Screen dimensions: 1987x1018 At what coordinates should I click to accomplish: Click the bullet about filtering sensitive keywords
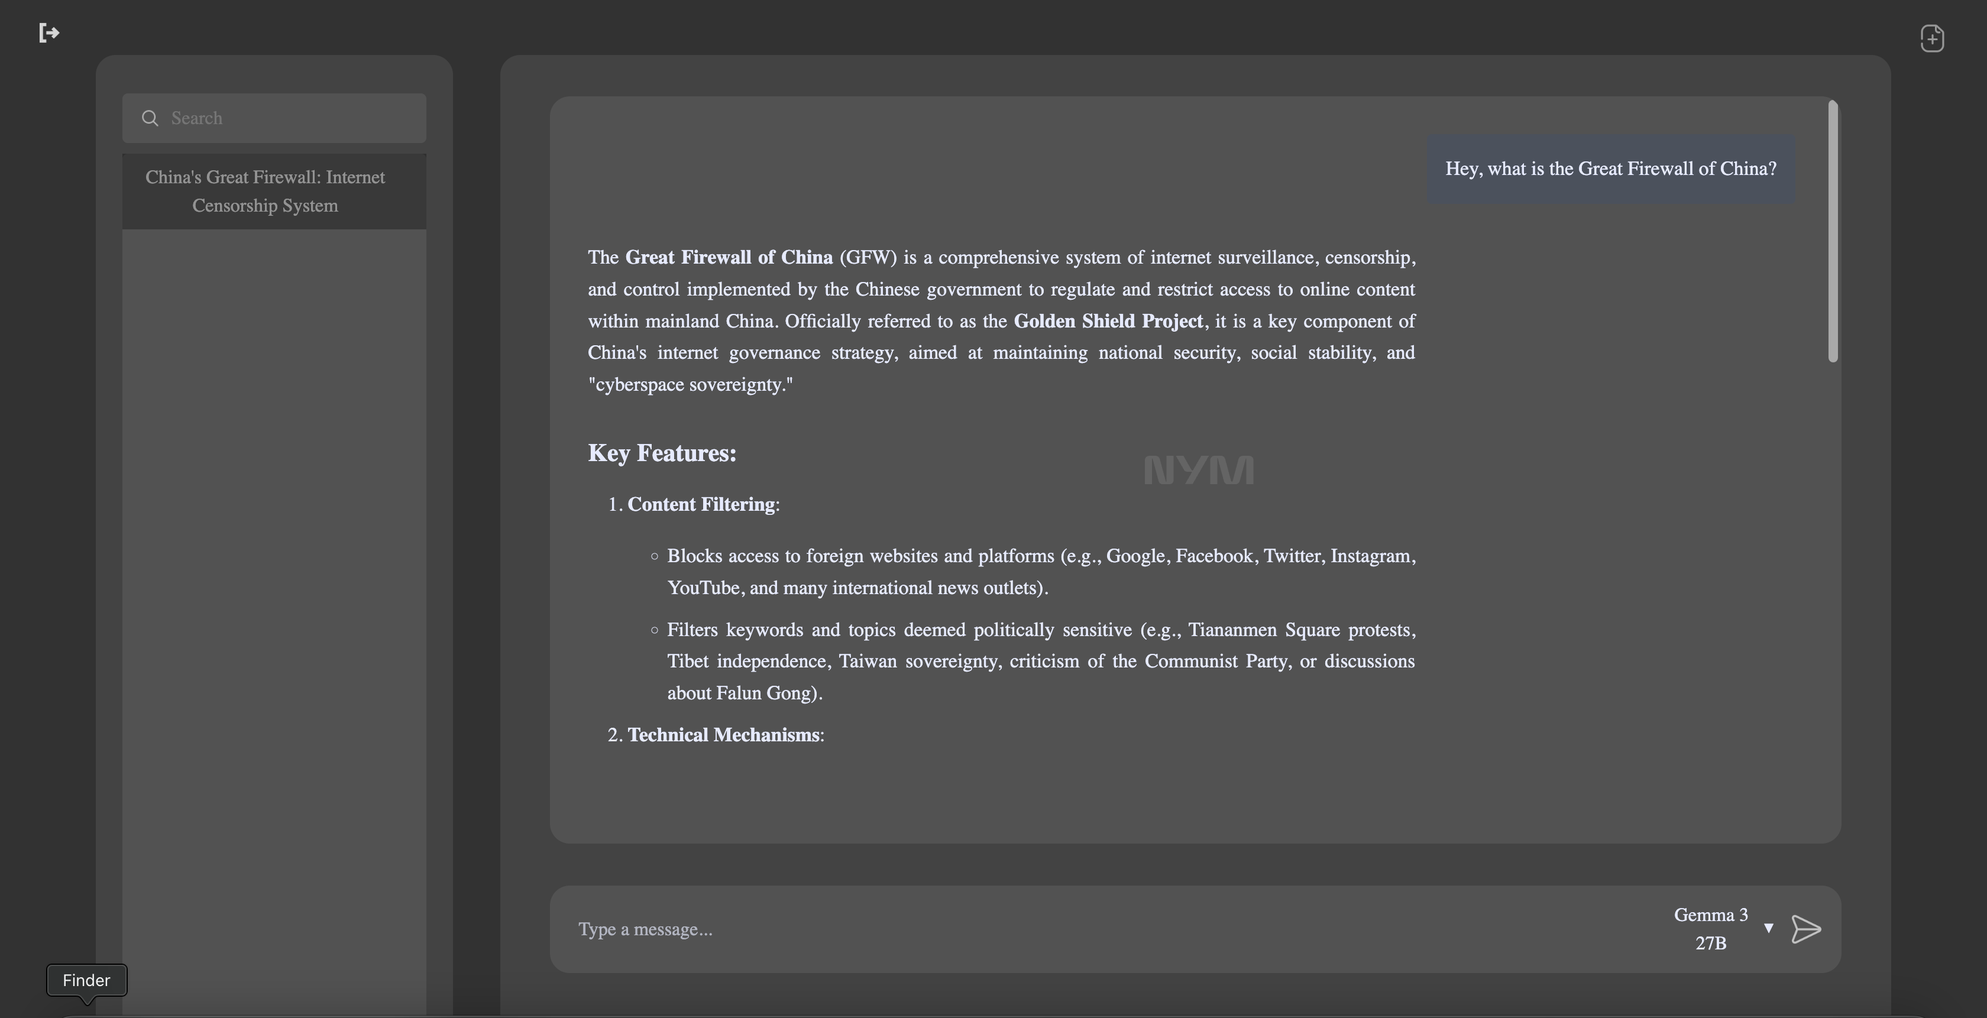(x=1041, y=661)
